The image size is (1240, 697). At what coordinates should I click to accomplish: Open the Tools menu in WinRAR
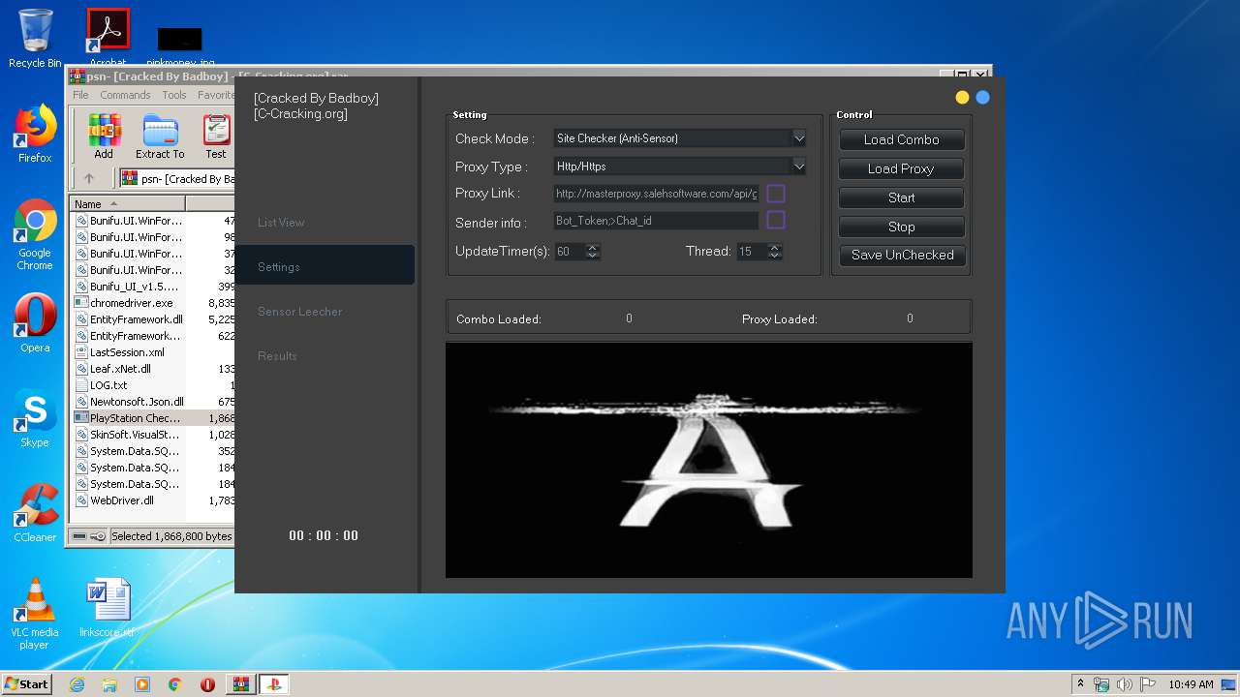coord(174,95)
